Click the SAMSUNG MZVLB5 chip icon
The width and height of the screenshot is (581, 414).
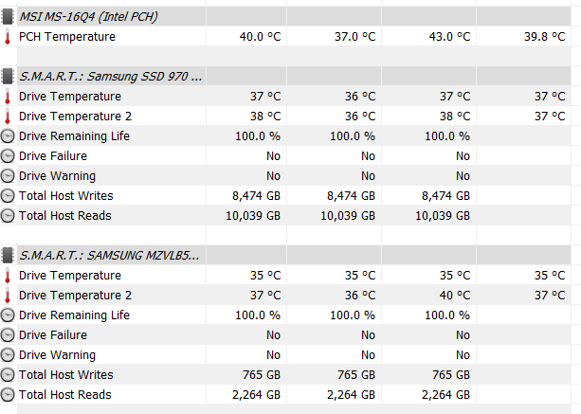8,256
